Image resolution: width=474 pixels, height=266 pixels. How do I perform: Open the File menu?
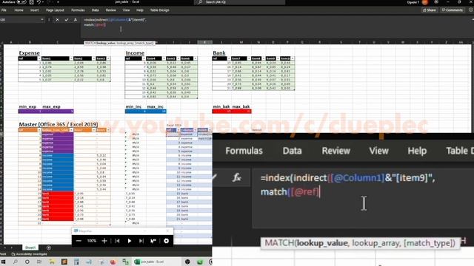tap(4, 10)
